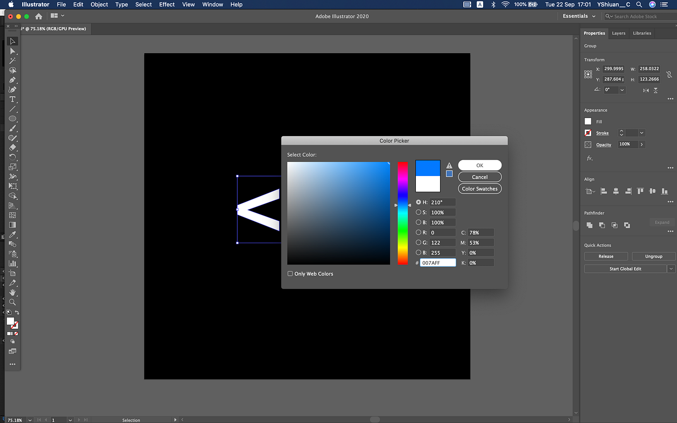The width and height of the screenshot is (677, 423).
Task: Select the S saturation radio button
Action: 418,212
